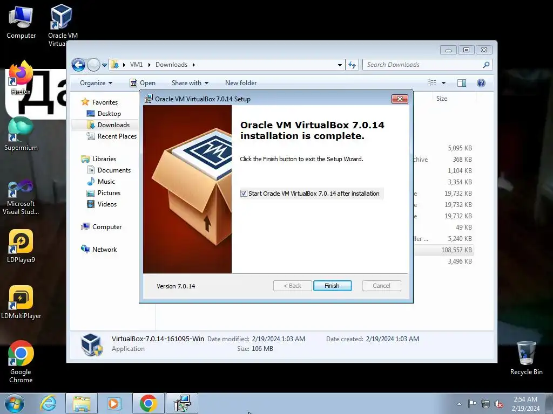
Task: Minimize the Explorer Downloads window
Action: tap(448, 50)
